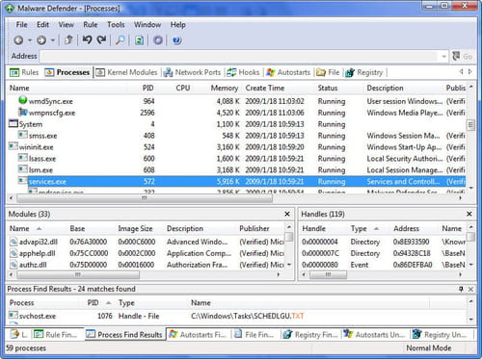Click the process list vertical scrollbar thumb
The image size is (482, 359).
coord(470,125)
